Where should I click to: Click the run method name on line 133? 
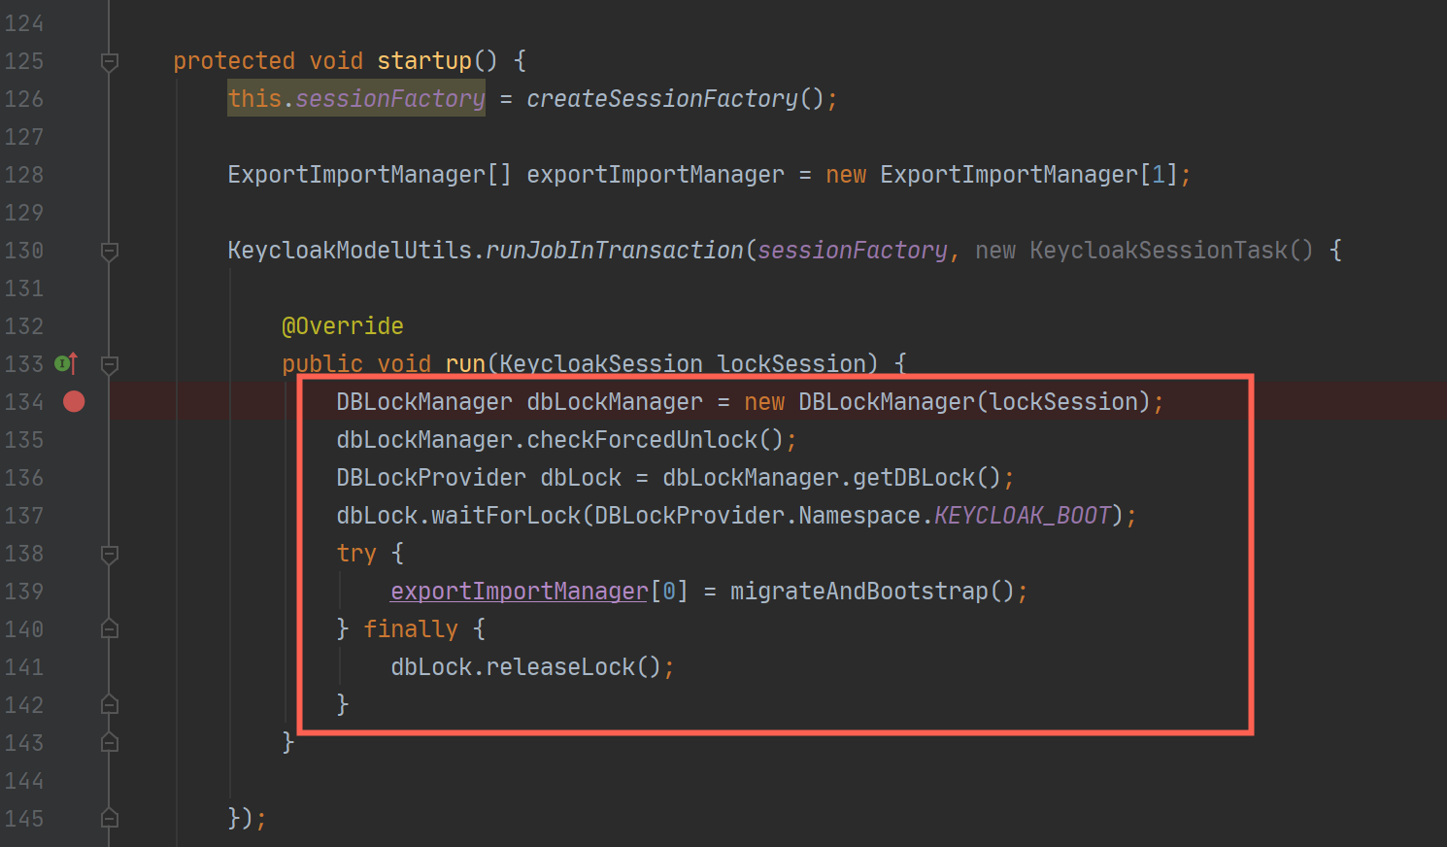tap(465, 364)
